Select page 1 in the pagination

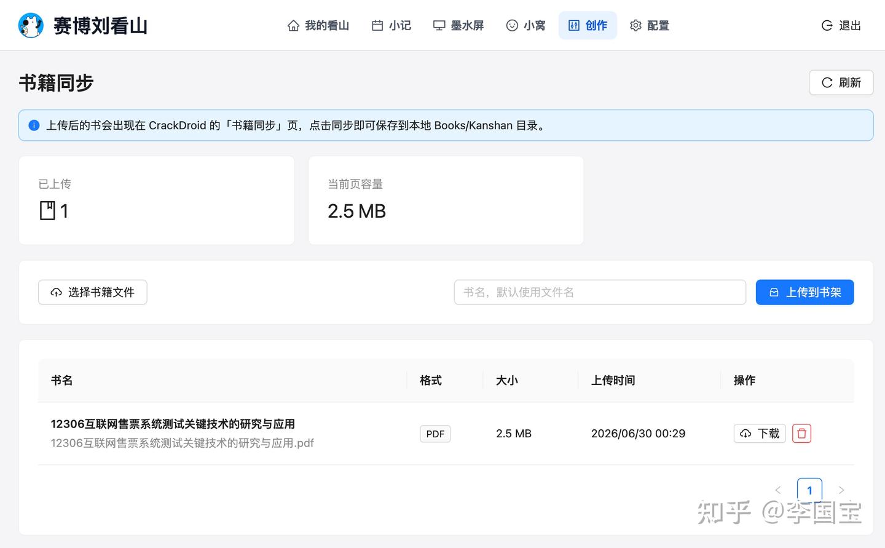(x=809, y=490)
